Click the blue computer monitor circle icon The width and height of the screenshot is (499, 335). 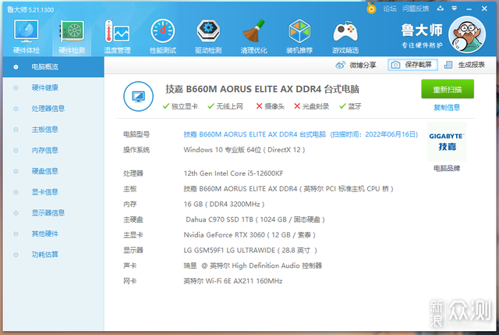click(x=139, y=96)
